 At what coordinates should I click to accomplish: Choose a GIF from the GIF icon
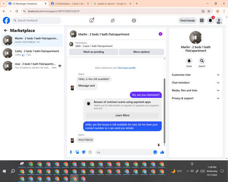[x=90, y=152]
